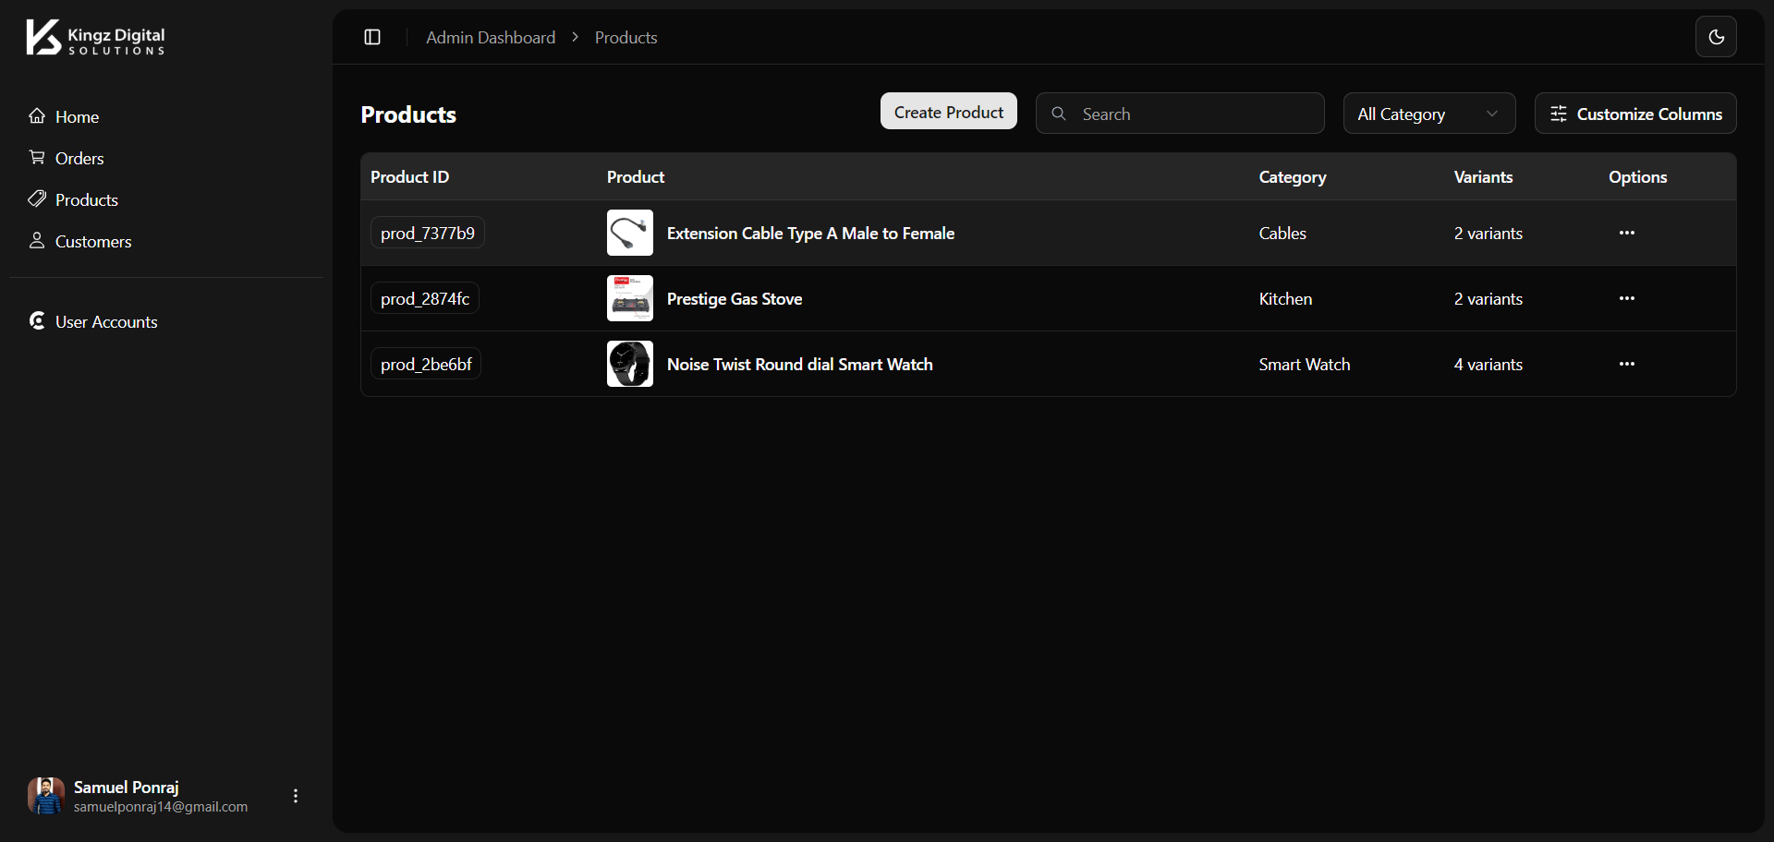This screenshot has width=1774, height=842.
Task: Open three-dot options for Extension Cable row
Action: point(1626,233)
